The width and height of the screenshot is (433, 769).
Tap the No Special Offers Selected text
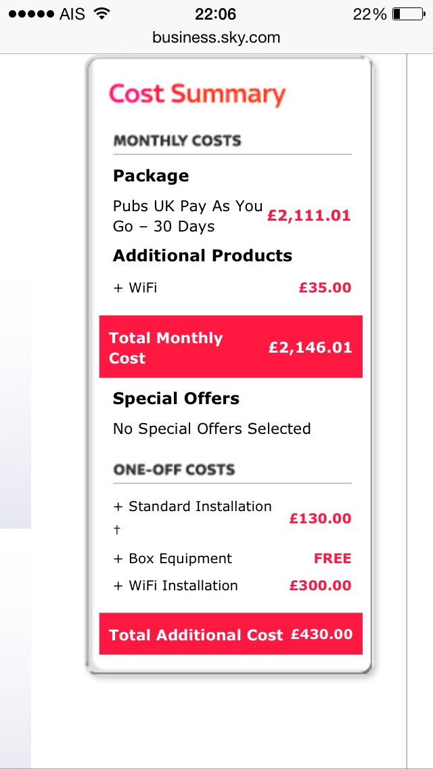(x=212, y=429)
